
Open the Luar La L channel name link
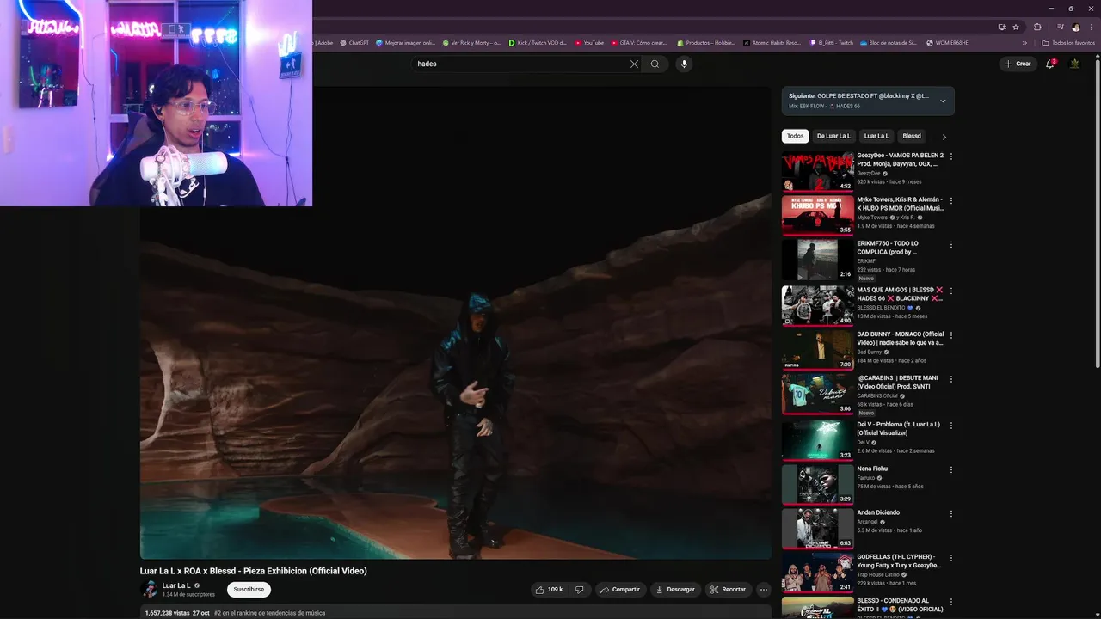[x=176, y=585]
